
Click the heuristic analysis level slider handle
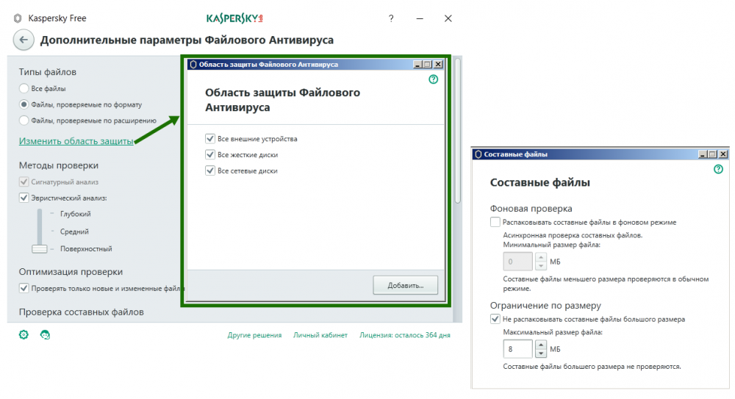pyautogui.click(x=40, y=248)
